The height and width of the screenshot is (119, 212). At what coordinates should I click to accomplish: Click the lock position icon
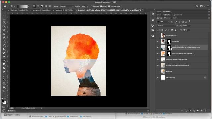(x=169, y=30)
